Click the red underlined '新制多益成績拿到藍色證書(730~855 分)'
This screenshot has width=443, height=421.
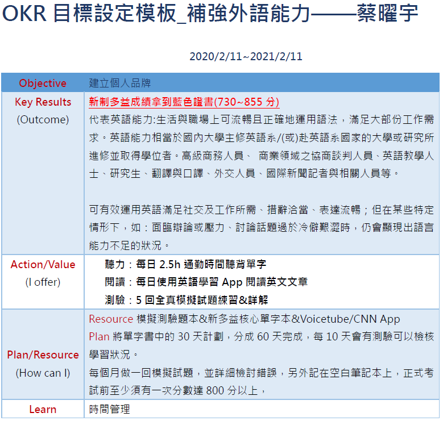(x=184, y=102)
